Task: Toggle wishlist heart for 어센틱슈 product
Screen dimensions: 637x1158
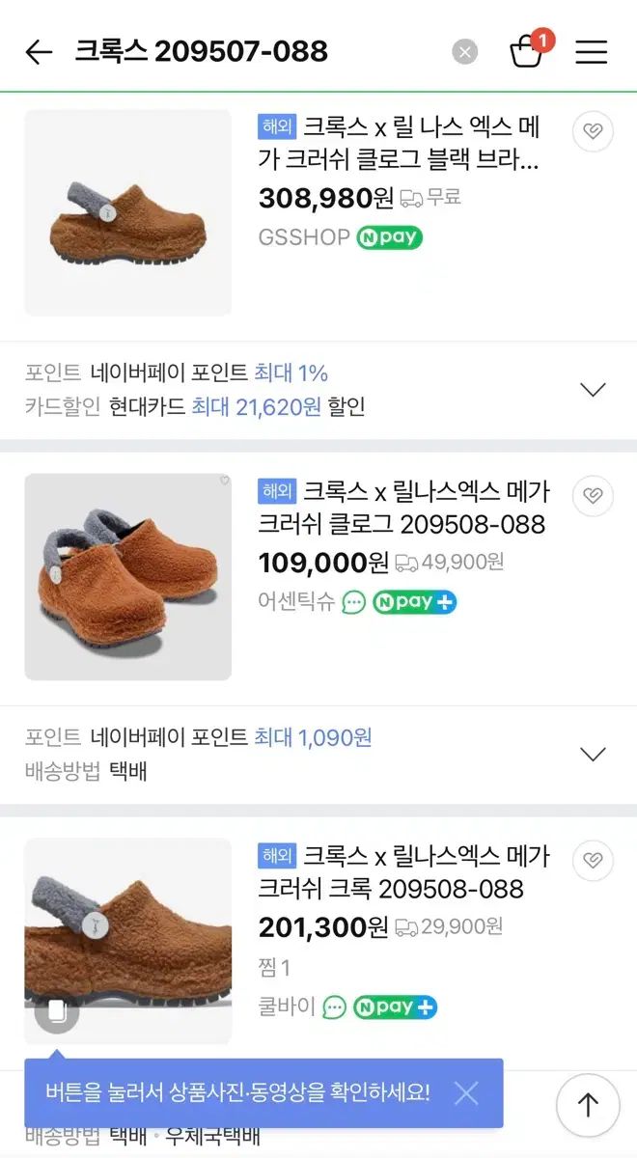Action: pyautogui.click(x=593, y=496)
